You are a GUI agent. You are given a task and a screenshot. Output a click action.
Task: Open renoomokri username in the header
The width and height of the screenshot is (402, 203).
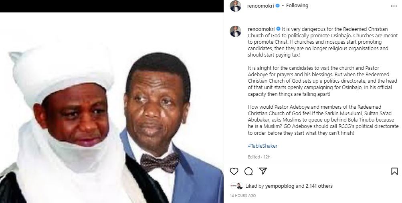[261, 6]
